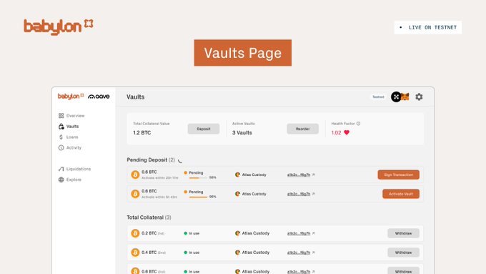Open Activity in the sidebar
The height and width of the screenshot is (274, 486).
pyautogui.click(x=70, y=147)
